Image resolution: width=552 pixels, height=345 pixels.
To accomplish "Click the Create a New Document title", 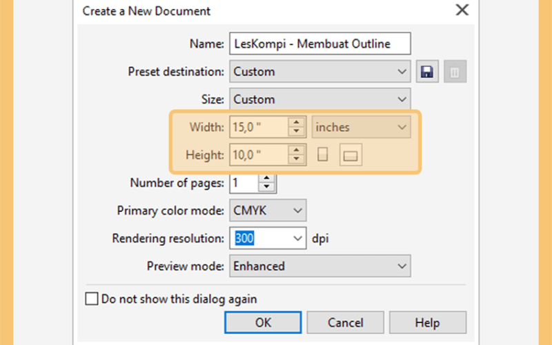I will coord(146,11).
